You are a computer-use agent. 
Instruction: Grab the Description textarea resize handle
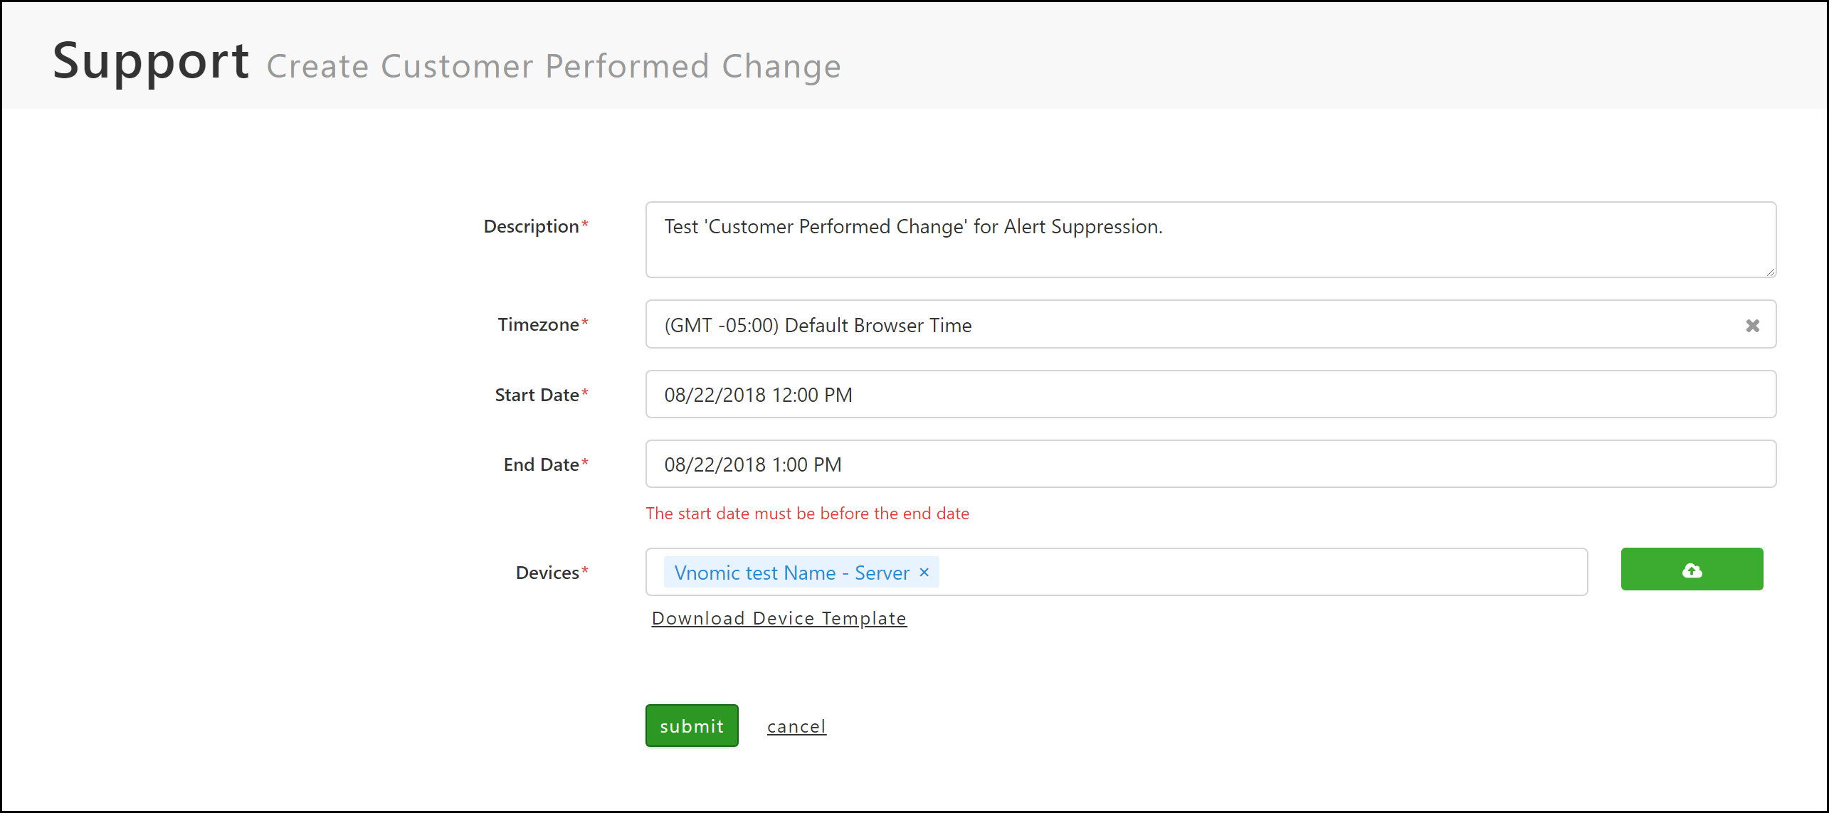click(x=1771, y=272)
